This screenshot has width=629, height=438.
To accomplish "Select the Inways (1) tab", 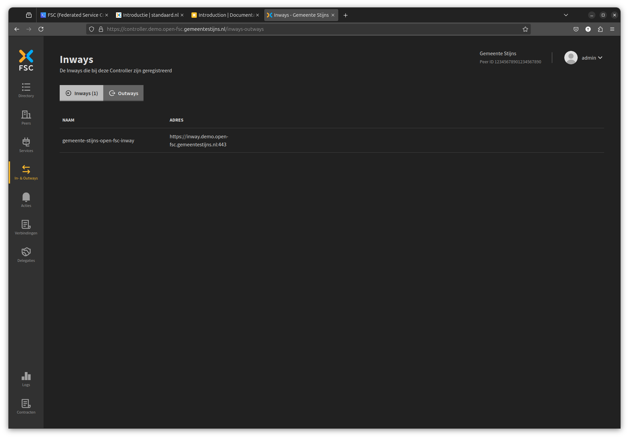I will click(81, 93).
